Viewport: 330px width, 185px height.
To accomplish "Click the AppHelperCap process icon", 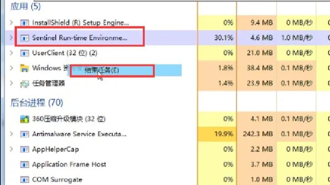I will pos(24,149).
